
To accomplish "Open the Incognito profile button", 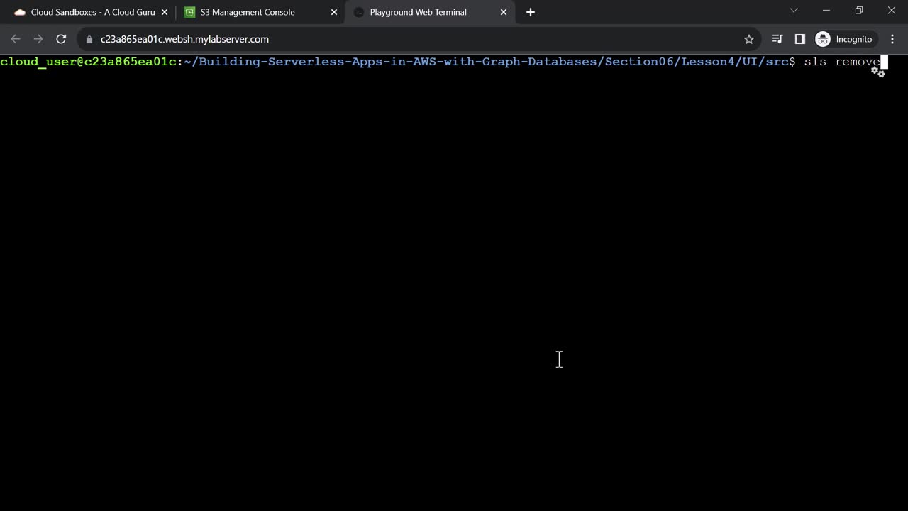I will pyautogui.click(x=845, y=39).
